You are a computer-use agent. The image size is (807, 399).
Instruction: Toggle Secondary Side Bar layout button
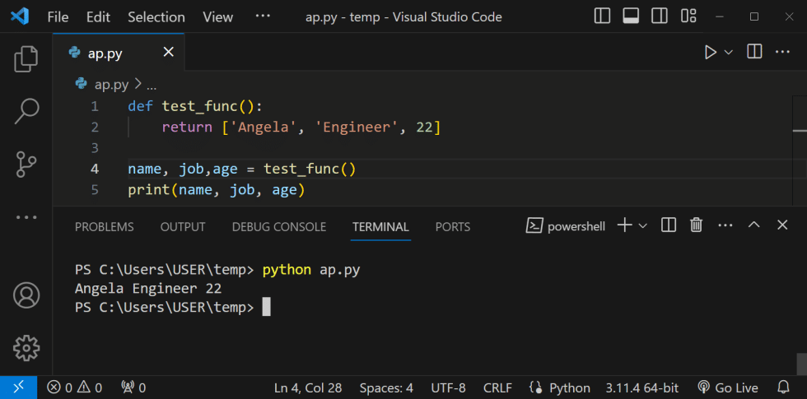[660, 16]
